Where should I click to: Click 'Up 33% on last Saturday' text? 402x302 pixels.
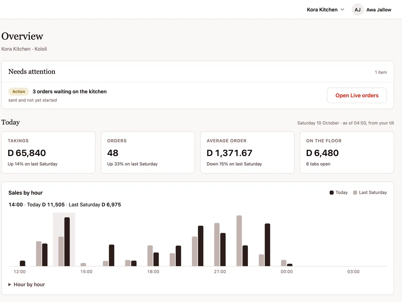(132, 164)
